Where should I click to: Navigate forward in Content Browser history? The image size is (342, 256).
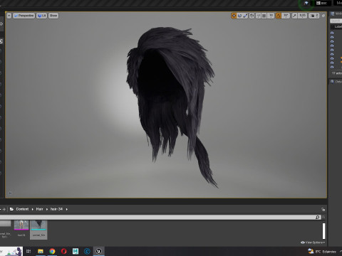pos(4,209)
